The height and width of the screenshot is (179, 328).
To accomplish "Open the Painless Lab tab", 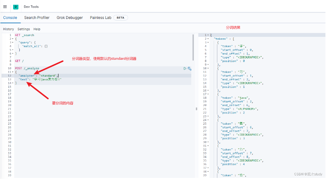I will click(x=100, y=18).
